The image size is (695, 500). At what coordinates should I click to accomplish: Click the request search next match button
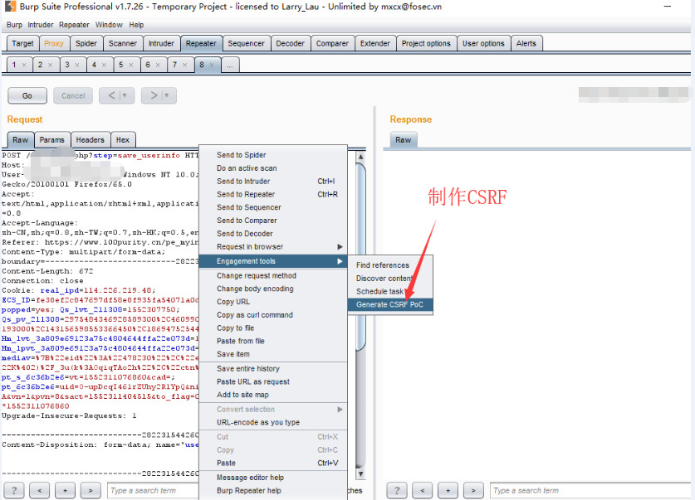click(91, 490)
